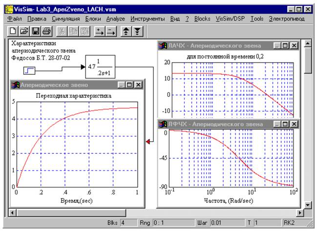Click the Cut scissors toolbar icon
The width and height of the screenshot is (317, 234).
click(x=63, y=31)
